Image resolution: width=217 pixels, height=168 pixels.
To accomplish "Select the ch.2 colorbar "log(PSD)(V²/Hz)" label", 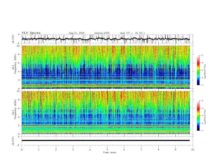I will tap(205, 117).
